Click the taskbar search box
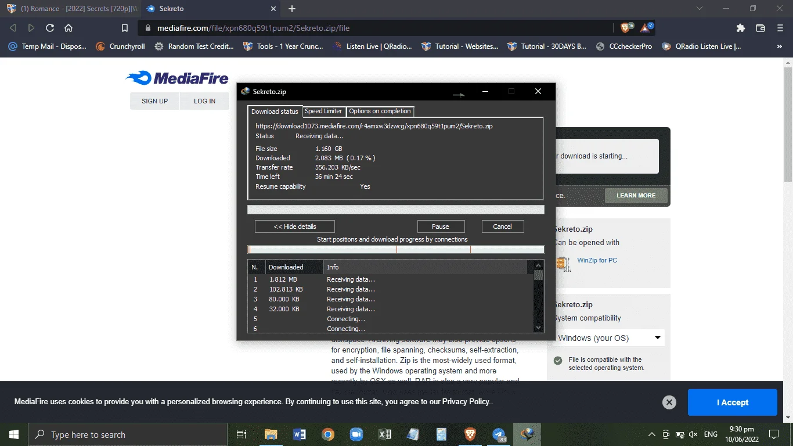The image size is (793, 446). 127,434
